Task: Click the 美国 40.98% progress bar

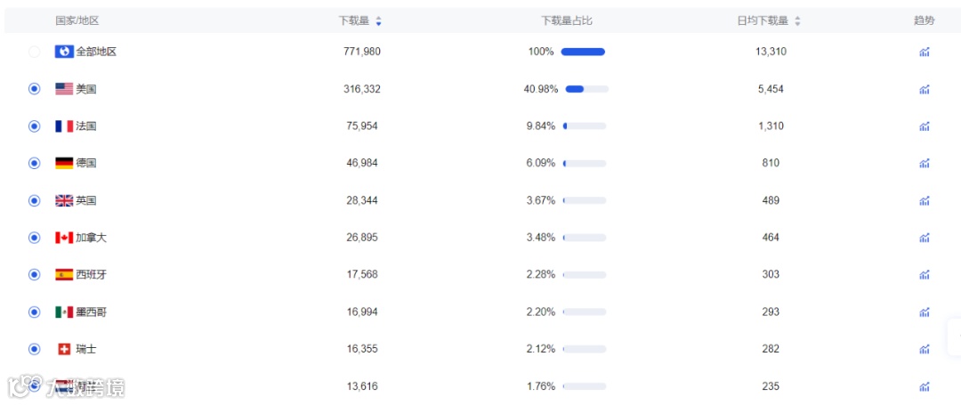Action: (x=586, y=89)
